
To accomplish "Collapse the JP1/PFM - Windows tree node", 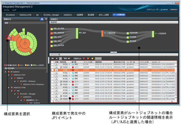I will click(x=15, y=81).
